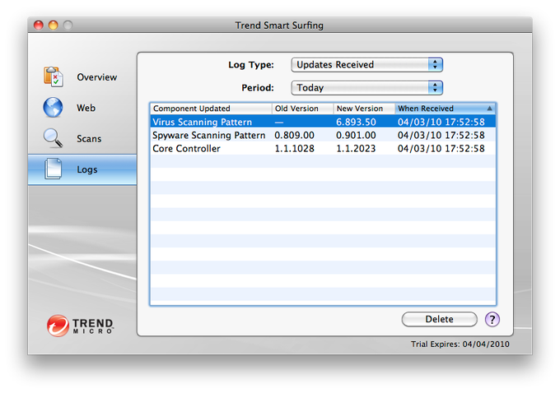The width and height of the screenshot is (560, 393).
Task: Click the Trial Expires date text
Action: 460,344
